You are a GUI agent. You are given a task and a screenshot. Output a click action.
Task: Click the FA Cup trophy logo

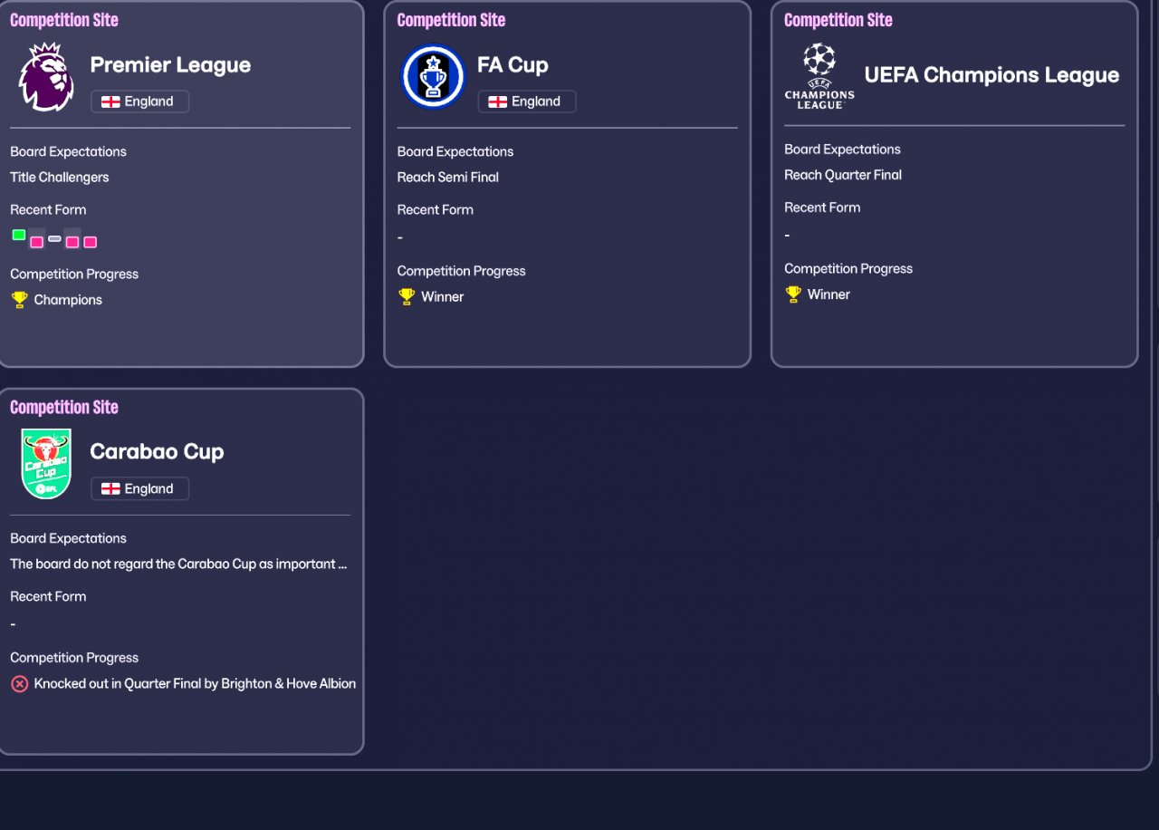click(433, 78)
